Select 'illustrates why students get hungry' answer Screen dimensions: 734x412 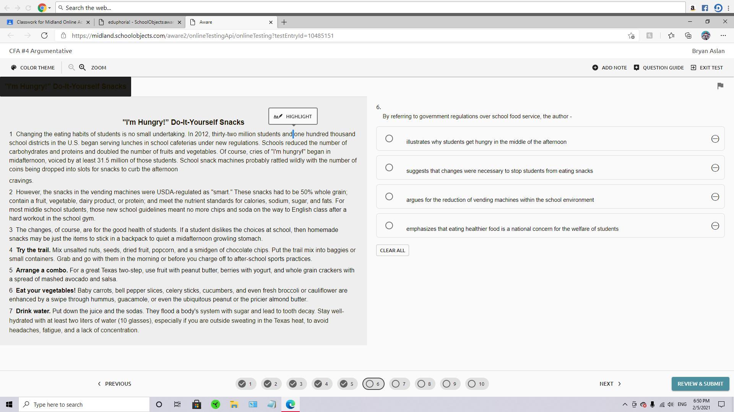pos(389,138)
